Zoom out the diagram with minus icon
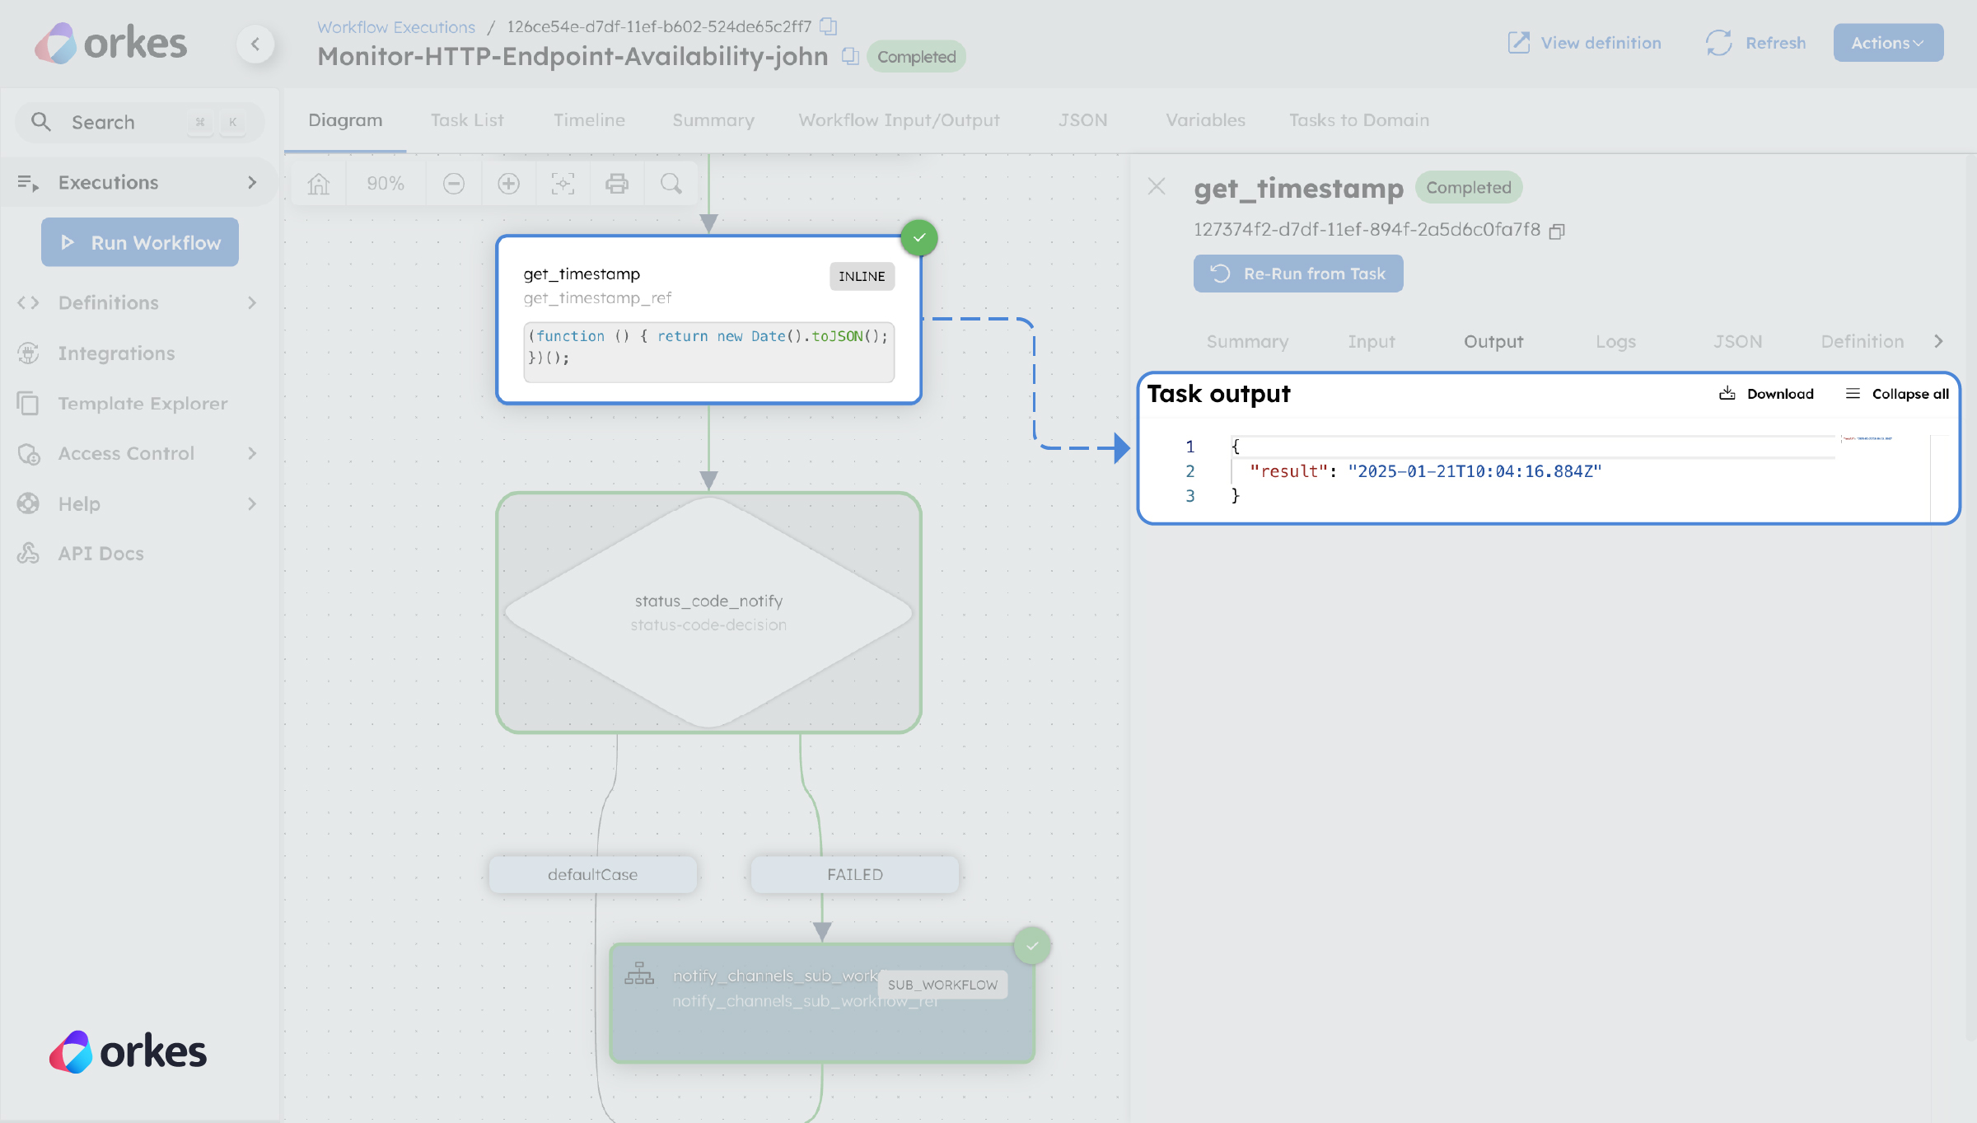Viewport: 1977px width, 1123px height. tap(453, 183)
